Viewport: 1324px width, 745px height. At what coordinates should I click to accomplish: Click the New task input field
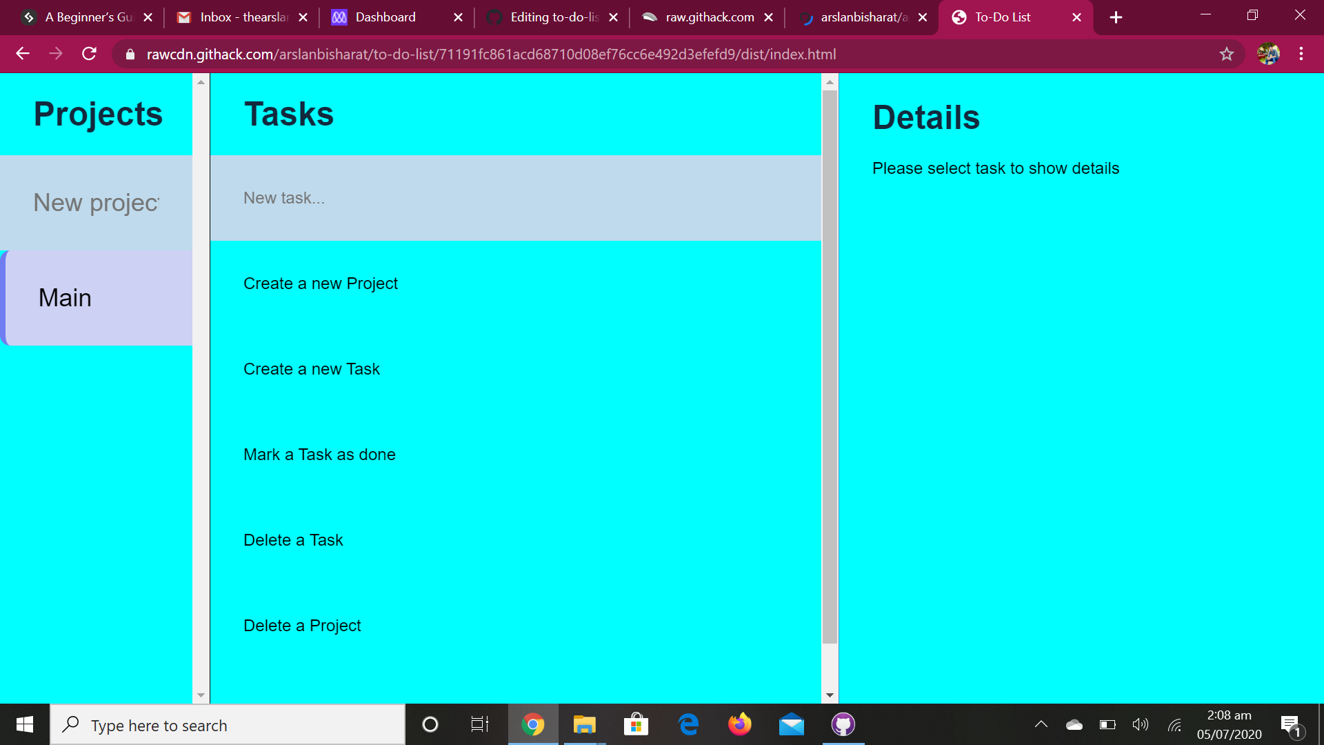[x=514, y=198]
